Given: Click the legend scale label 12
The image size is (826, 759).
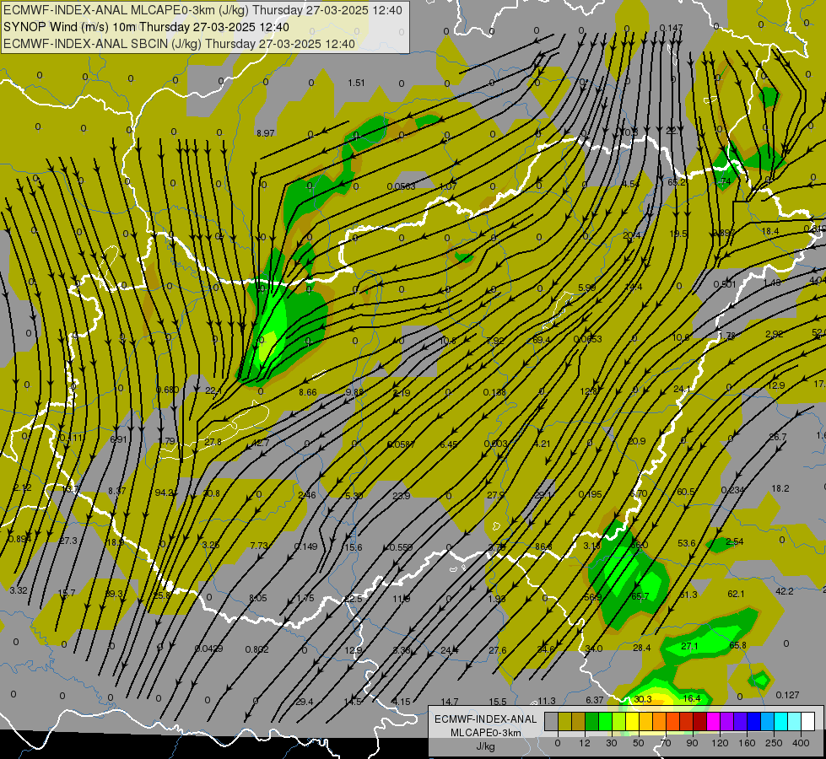Looking at the screenshot, I should (585, 743).
